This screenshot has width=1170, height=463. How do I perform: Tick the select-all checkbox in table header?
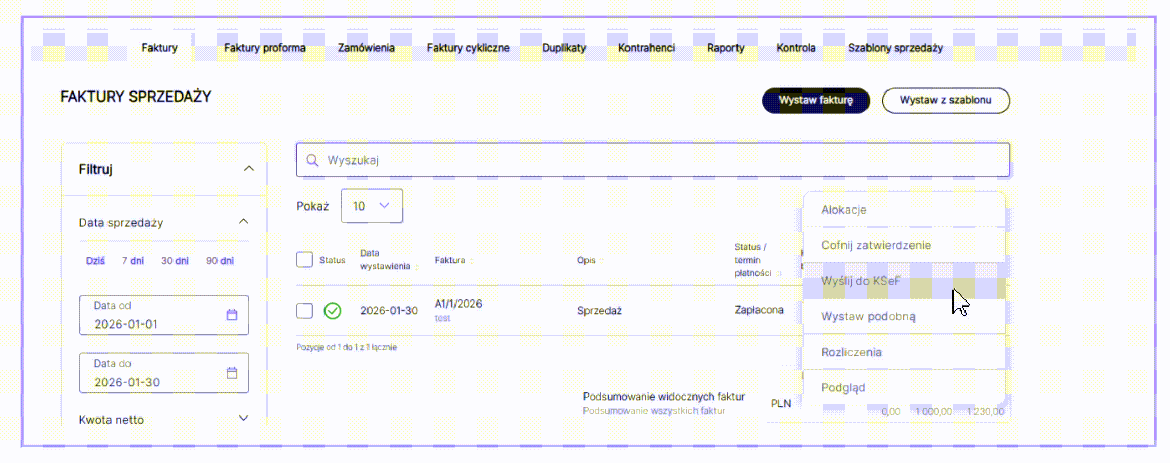(x=305, y=260)
